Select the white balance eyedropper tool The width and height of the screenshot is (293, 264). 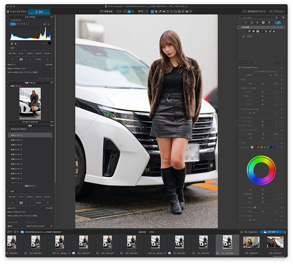160,11
